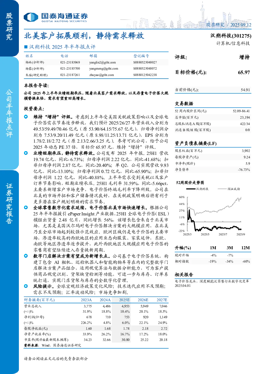Click the 深证成指 legend entry in chart
Screen dimensions: 264x374
[x=229, y=189]
